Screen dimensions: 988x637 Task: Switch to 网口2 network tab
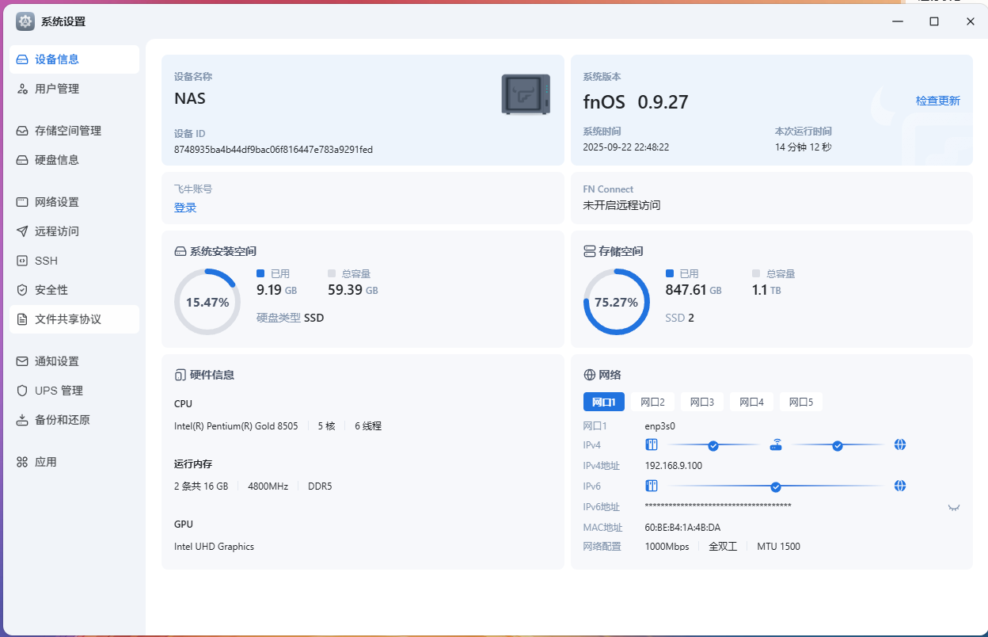click(652, 402)
